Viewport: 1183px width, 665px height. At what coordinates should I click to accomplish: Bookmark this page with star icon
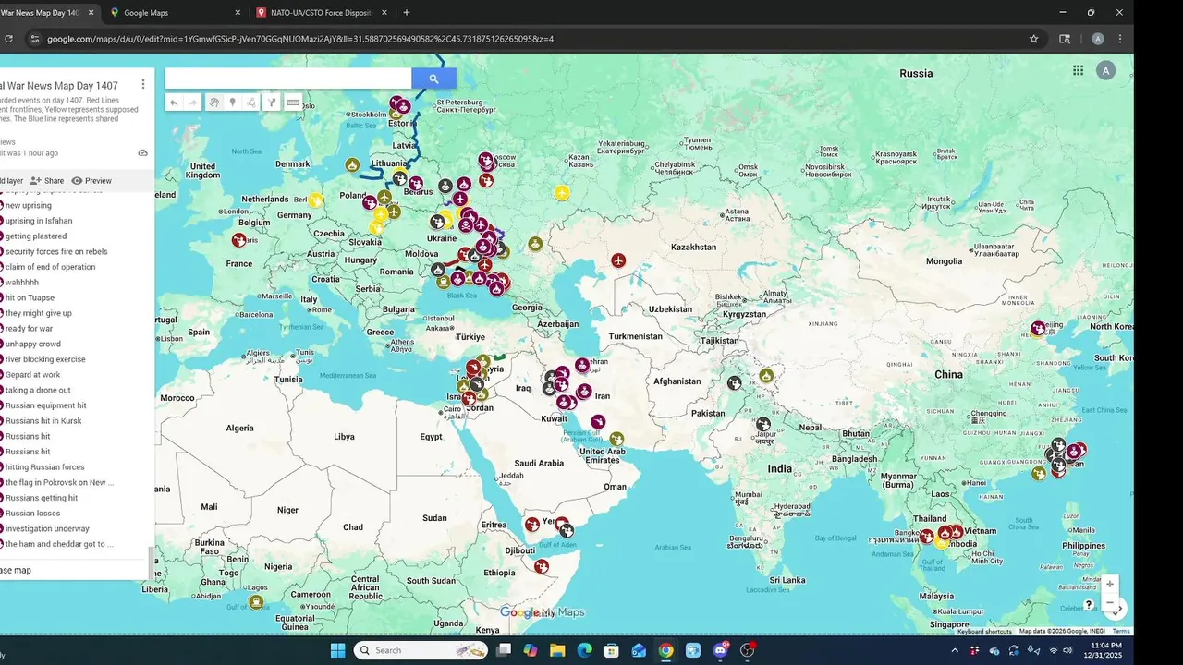tap(1033, 39)
